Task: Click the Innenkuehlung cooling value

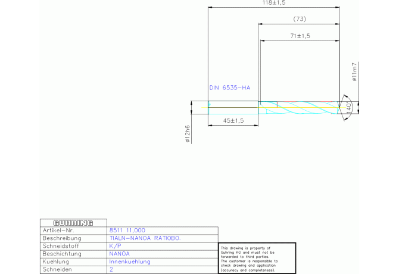Action: click(129, 261)
